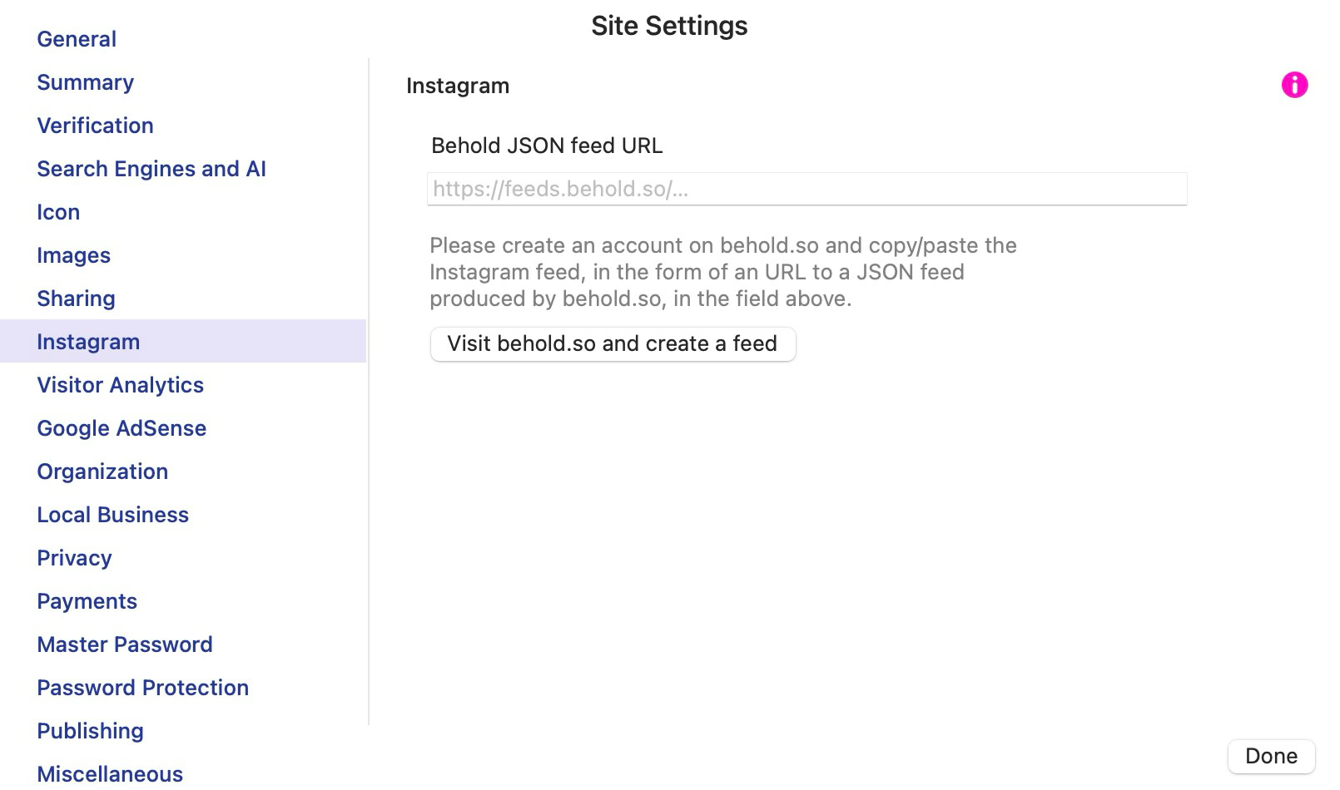
Task: Switch to Sharing settings
Action: (x=76, y=299)
